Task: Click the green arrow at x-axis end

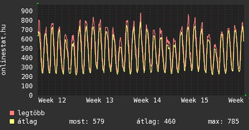Action: coord(246,95)
